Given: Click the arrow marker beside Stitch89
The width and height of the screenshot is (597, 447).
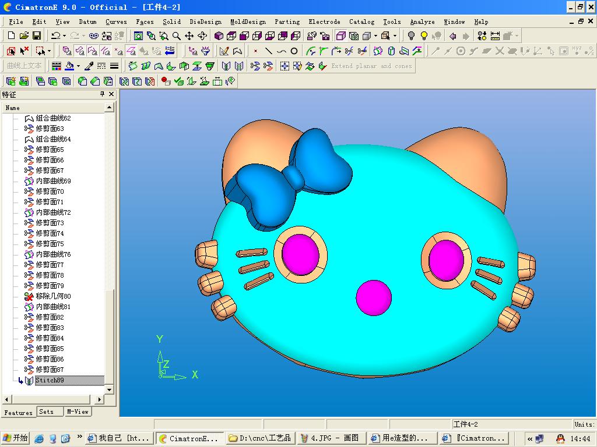Looking at the screenshot, I should (x=20, y=381).
